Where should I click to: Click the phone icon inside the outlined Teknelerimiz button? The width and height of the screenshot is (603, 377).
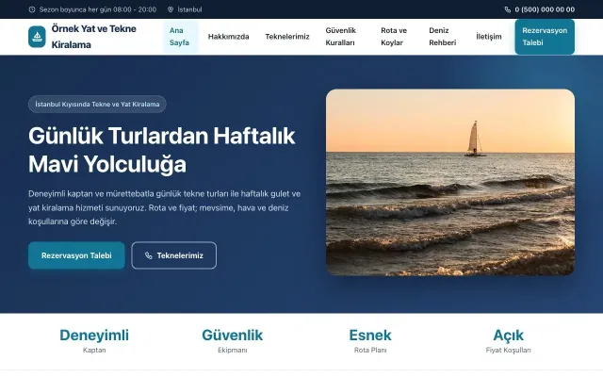tap(149, 255)
